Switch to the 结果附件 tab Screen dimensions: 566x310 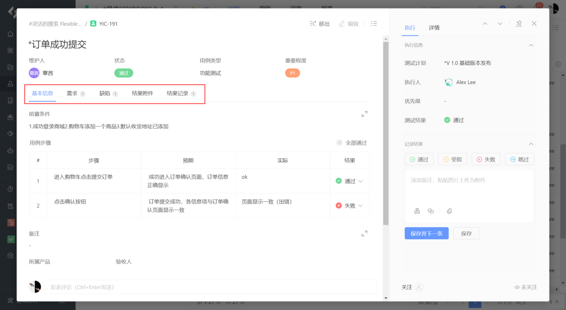coord(142,94)
